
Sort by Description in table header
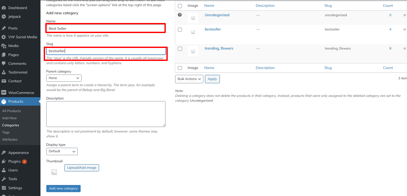tap(265, 6)
